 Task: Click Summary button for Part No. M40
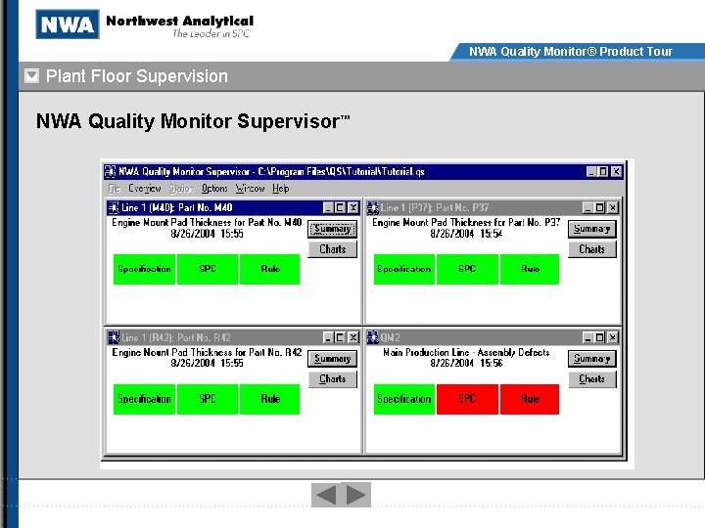332,229
